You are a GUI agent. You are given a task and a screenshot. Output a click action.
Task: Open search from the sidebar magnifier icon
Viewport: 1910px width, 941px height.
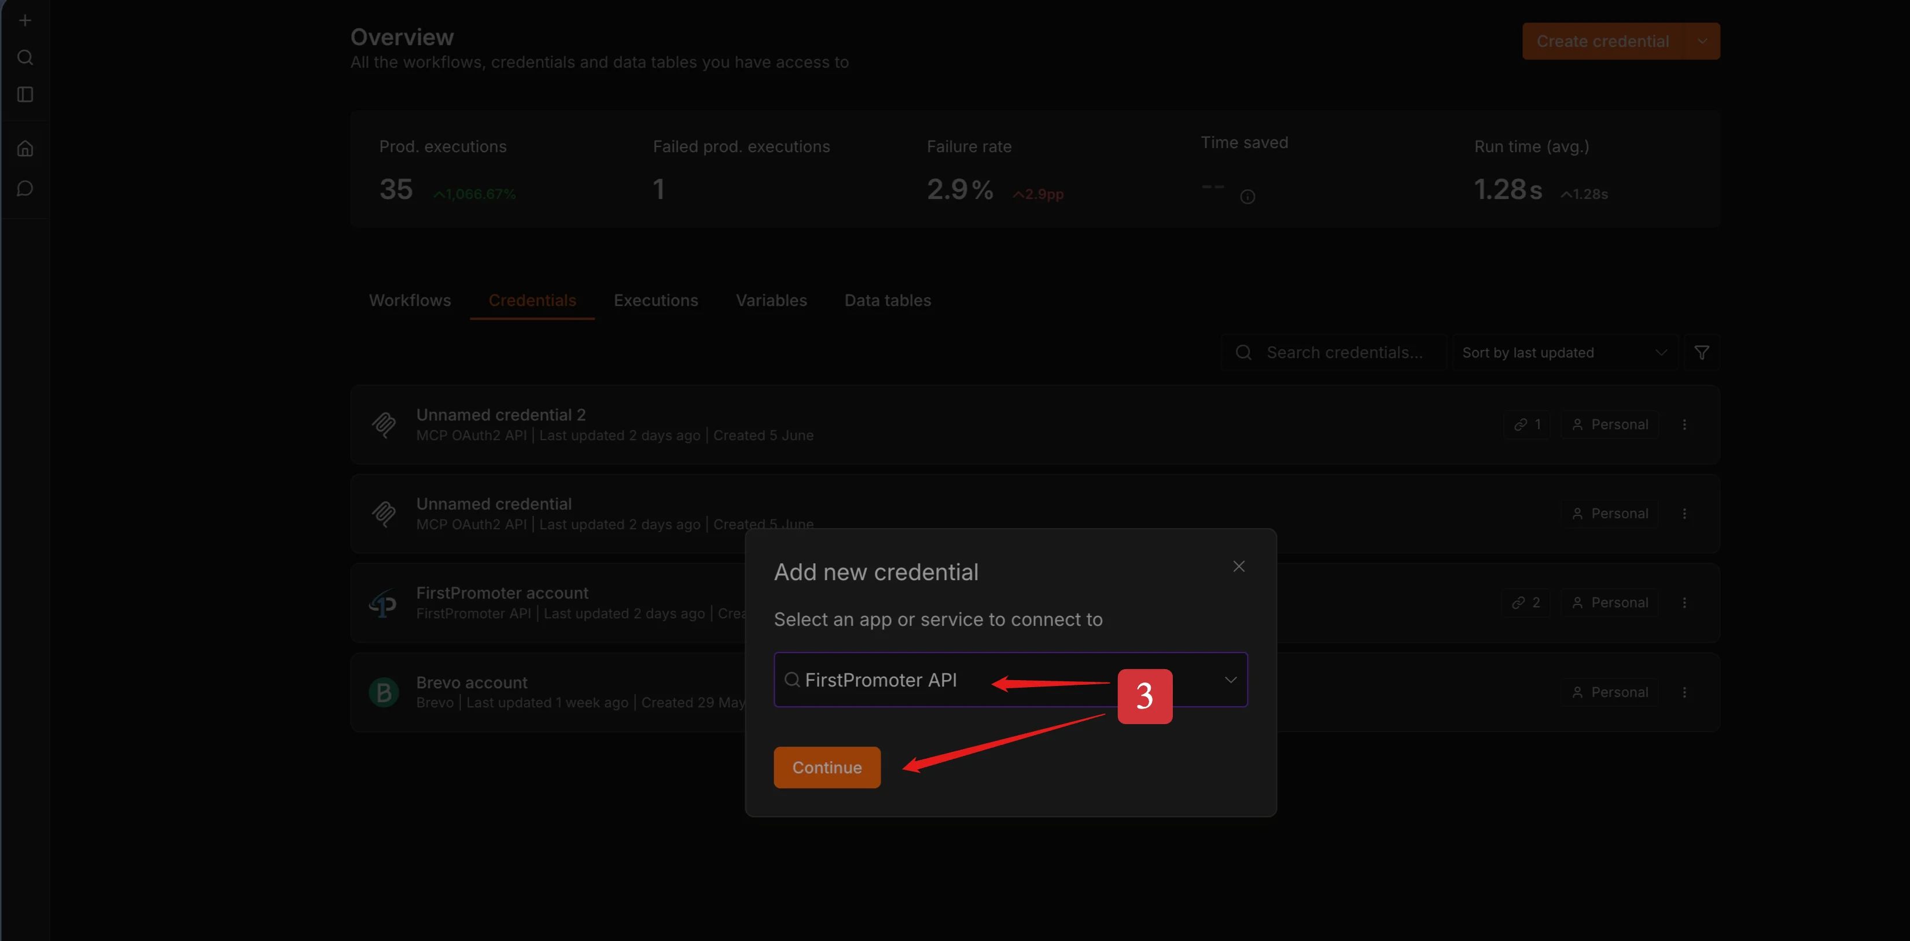25,58
